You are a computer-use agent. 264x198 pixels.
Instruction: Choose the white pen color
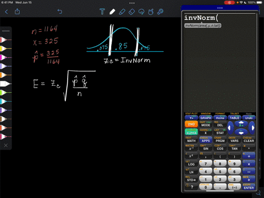(x=5, y=84)
